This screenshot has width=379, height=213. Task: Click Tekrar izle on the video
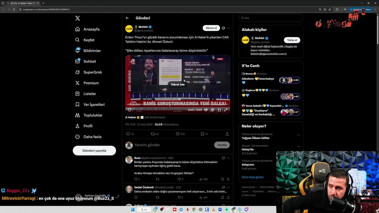(x=178, y=84)
